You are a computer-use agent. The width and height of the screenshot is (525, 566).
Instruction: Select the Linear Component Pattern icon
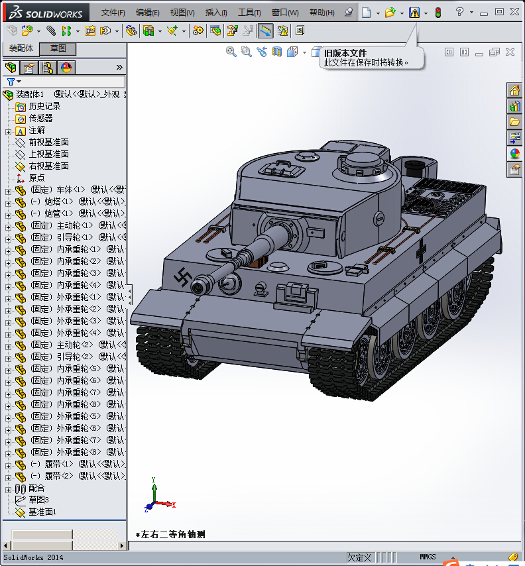(66, 30)
